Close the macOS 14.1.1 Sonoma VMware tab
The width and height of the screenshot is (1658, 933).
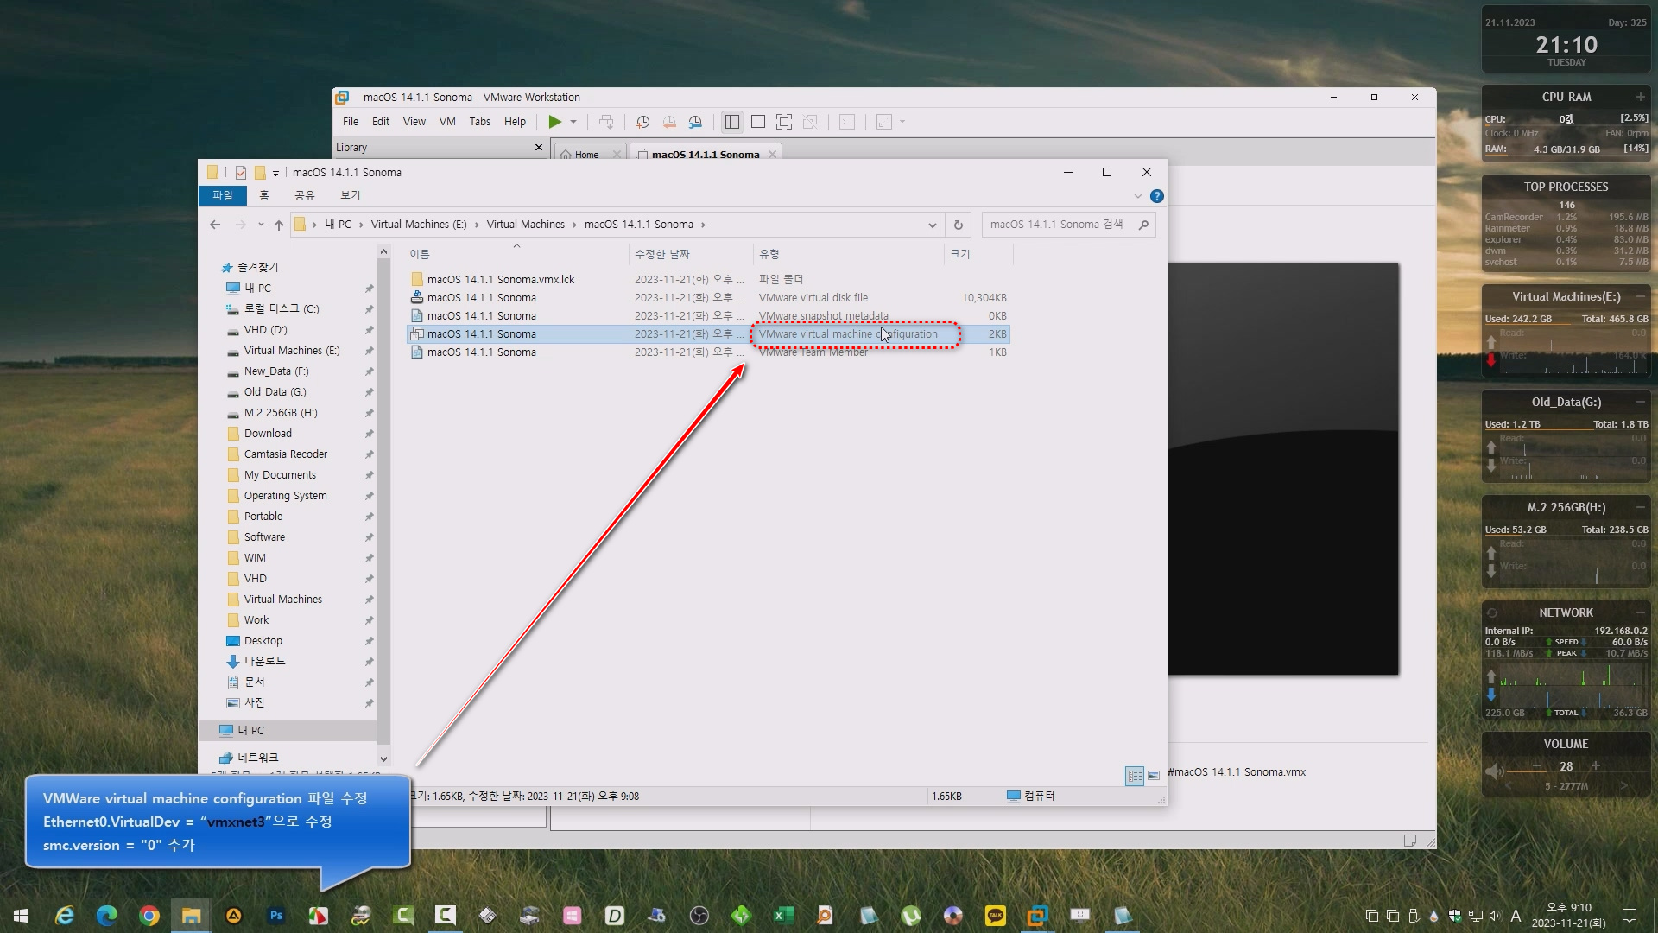coord(772,155)
